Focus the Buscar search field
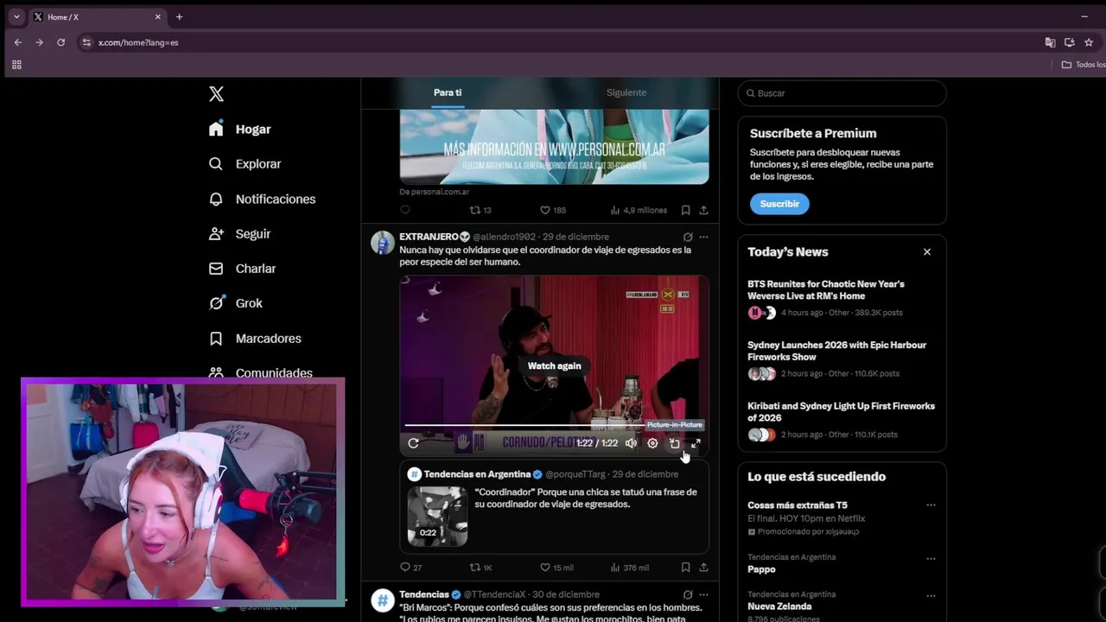Screen dimensions: 1106x622 842,93
